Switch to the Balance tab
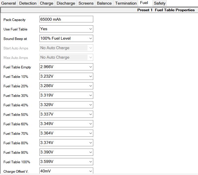 [x=104, y=3]
